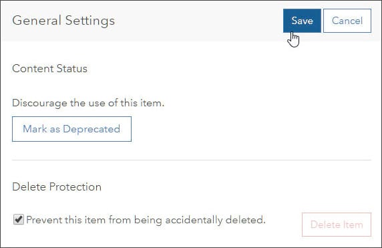Select the Content Status section title
This screenshot has width=382, height=248.
pos(49,69)
